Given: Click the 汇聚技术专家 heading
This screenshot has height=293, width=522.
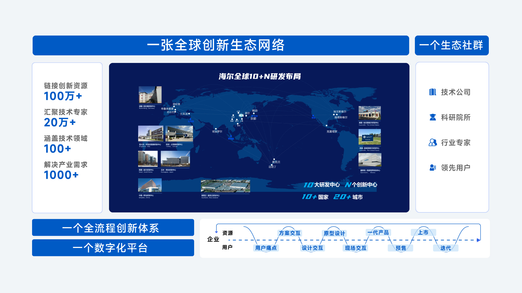Looking at the screenshot, I should tap(66, 112).
